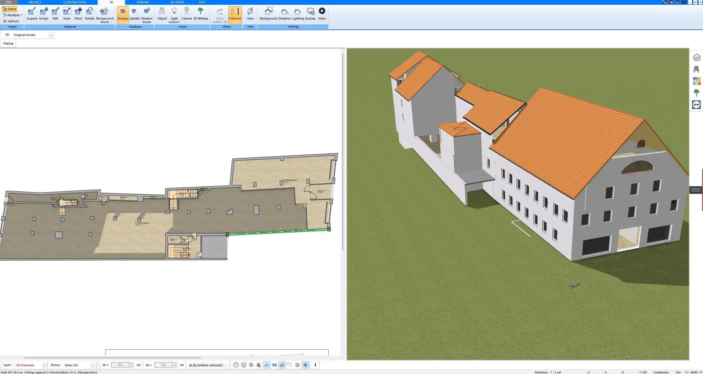The image size is (703, 374).
Task: Click the Acquire material tool
Action: (x=32, y=14)
